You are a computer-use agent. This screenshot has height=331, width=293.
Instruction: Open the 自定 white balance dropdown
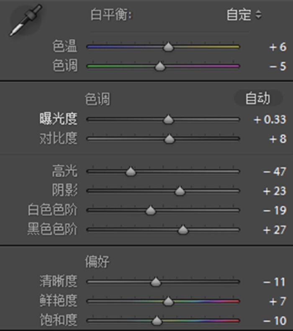(x=244, y=15)
